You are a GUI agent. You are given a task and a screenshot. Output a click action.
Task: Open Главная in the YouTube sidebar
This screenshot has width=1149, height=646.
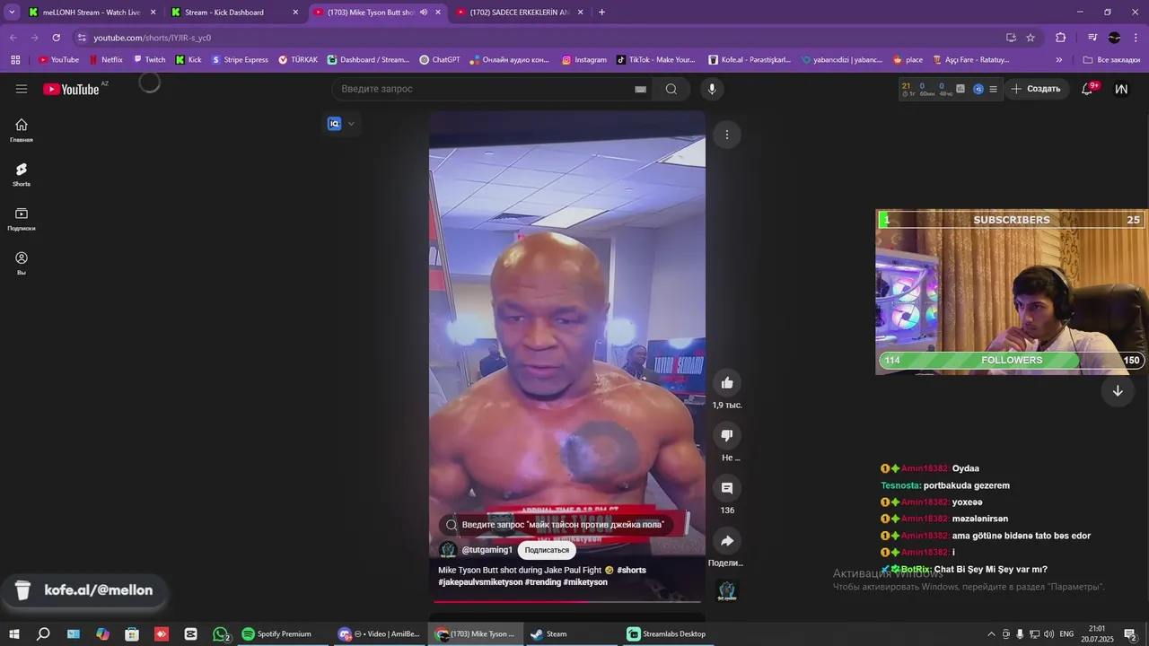point(22,130)
